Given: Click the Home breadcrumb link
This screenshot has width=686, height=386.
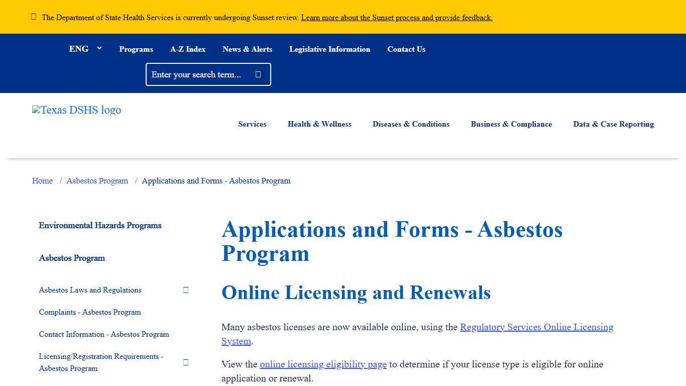Looking at the screenshot, I should click(x=42, y=180).
